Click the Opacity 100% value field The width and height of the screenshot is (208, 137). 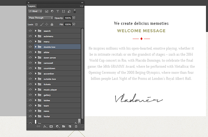coord(68,18)
